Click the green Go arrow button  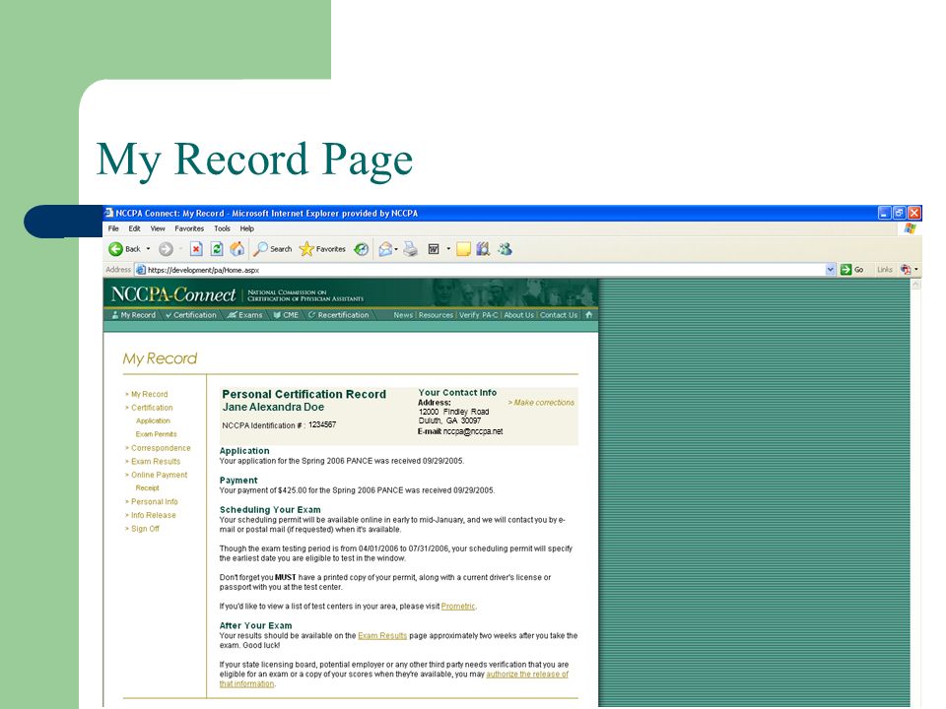845,270
